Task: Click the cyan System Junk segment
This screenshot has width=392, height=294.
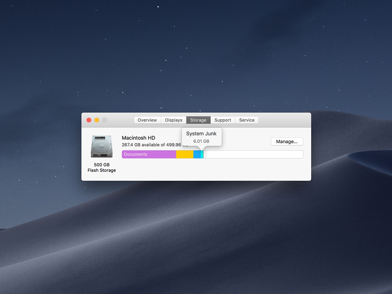Action: click(202, 155)
